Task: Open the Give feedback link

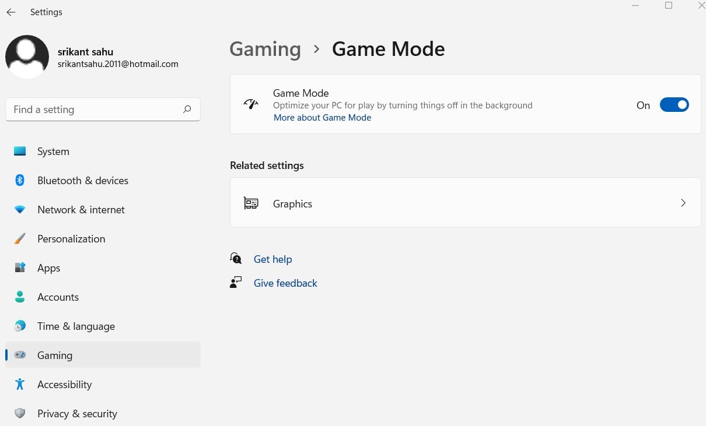Action: tap(285, 283)
